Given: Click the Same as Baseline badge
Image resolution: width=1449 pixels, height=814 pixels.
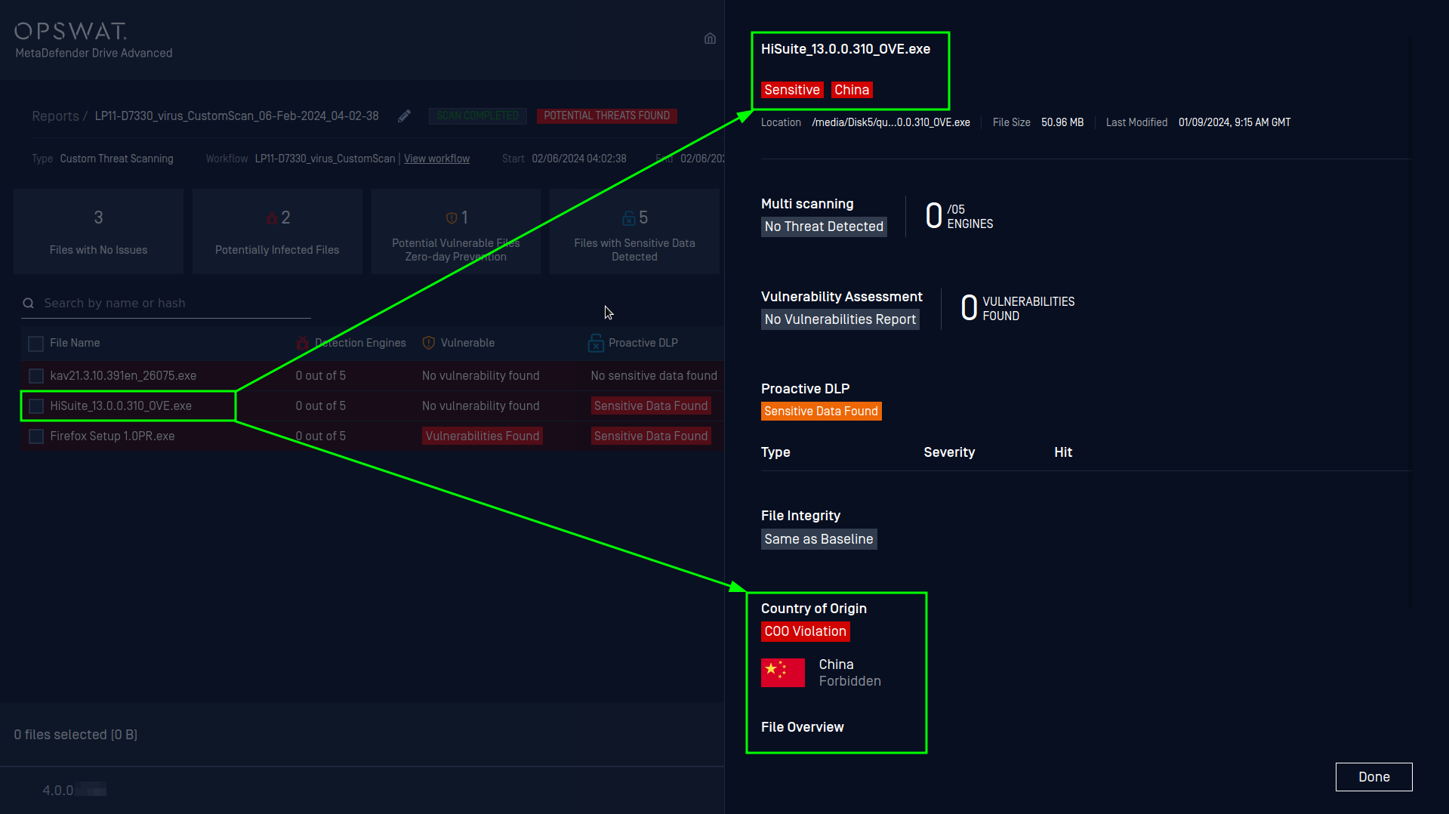Looking at the screenshot, I should pos(819,539).
